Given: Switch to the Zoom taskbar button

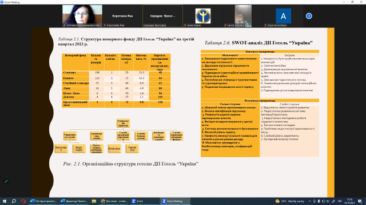Looking at the screenshot, I should pyautogui.click(x=144, y=201).
